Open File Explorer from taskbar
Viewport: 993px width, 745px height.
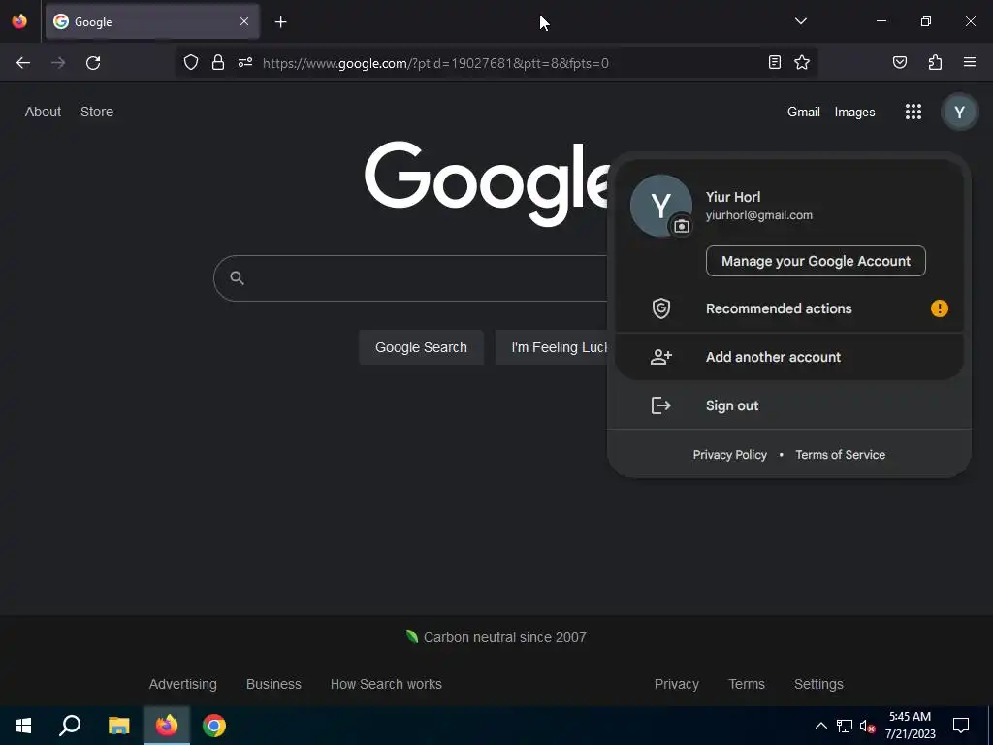click(118, 726)
